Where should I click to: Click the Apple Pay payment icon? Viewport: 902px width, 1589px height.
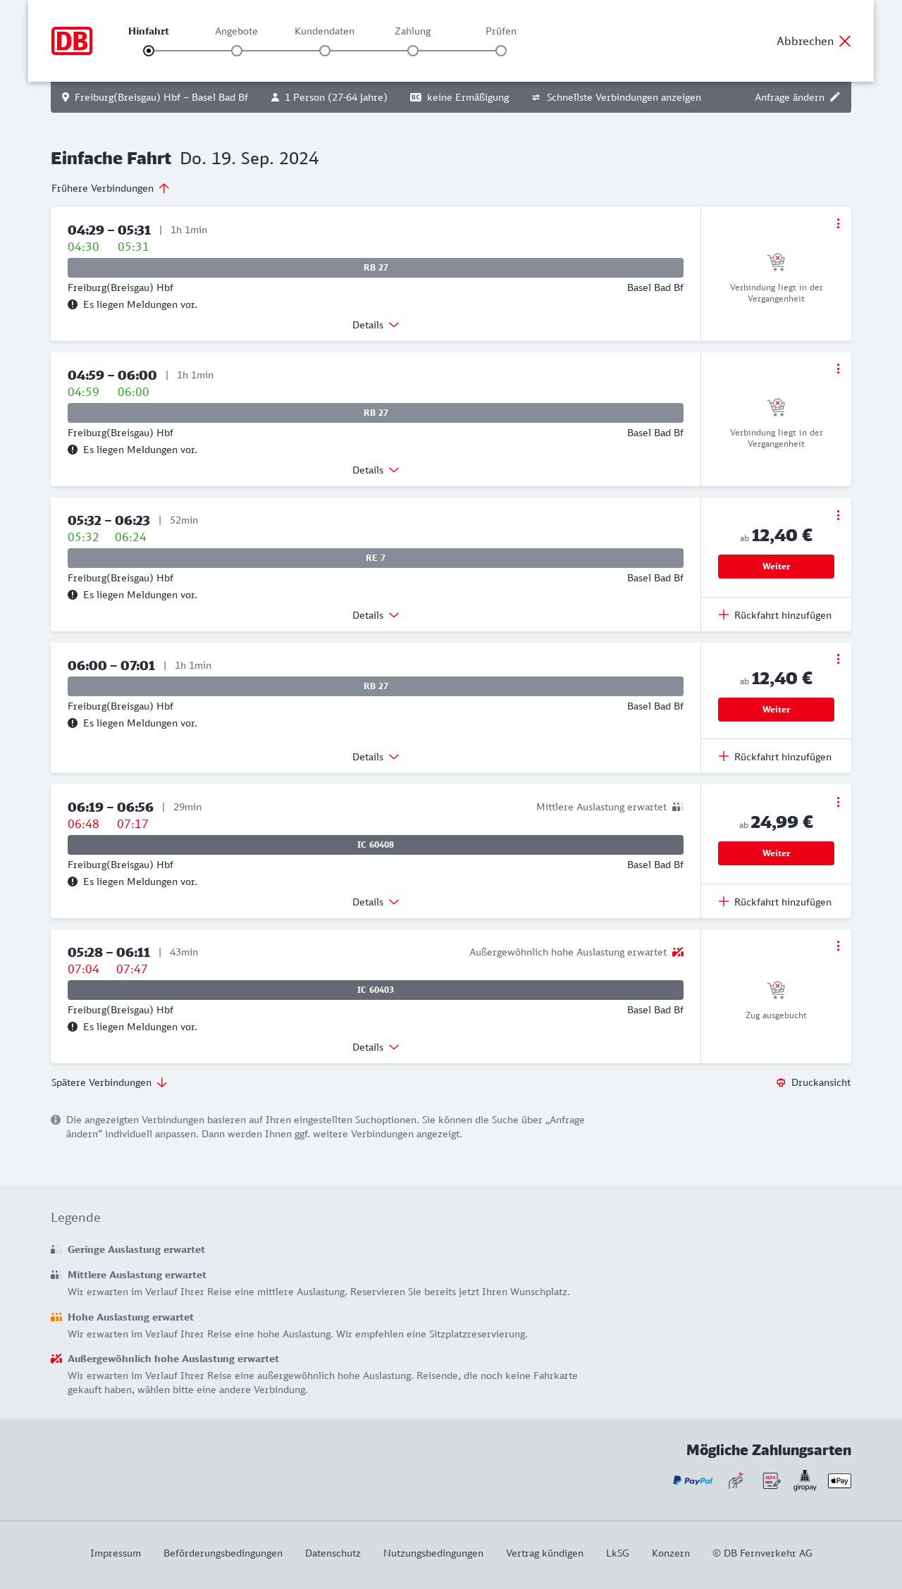tap(839, 1480)
